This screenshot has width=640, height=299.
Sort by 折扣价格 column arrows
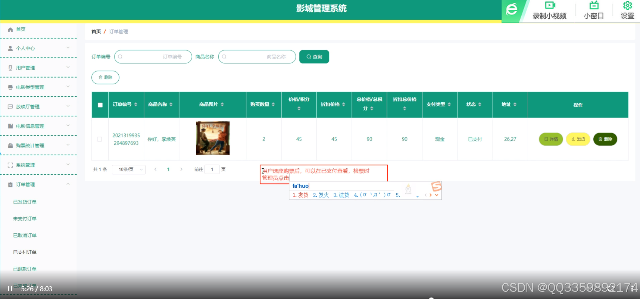point(344,105)
